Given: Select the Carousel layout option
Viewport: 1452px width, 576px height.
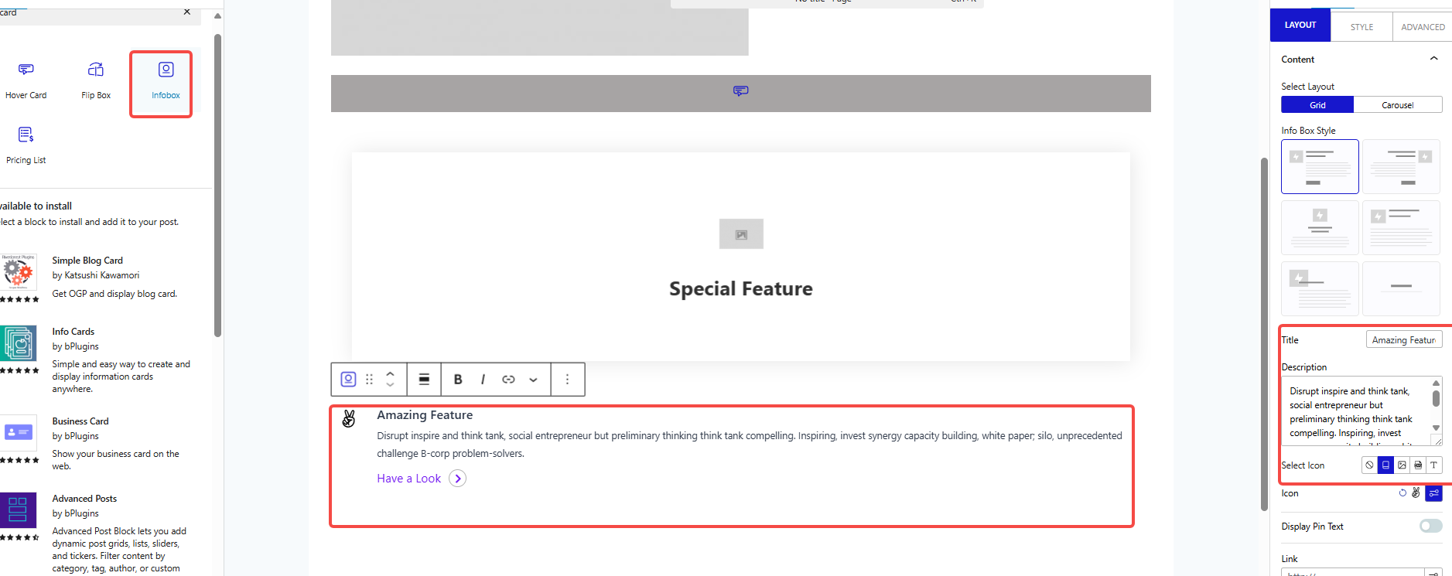Looking at the screenshot, I should pos(1398,105).
